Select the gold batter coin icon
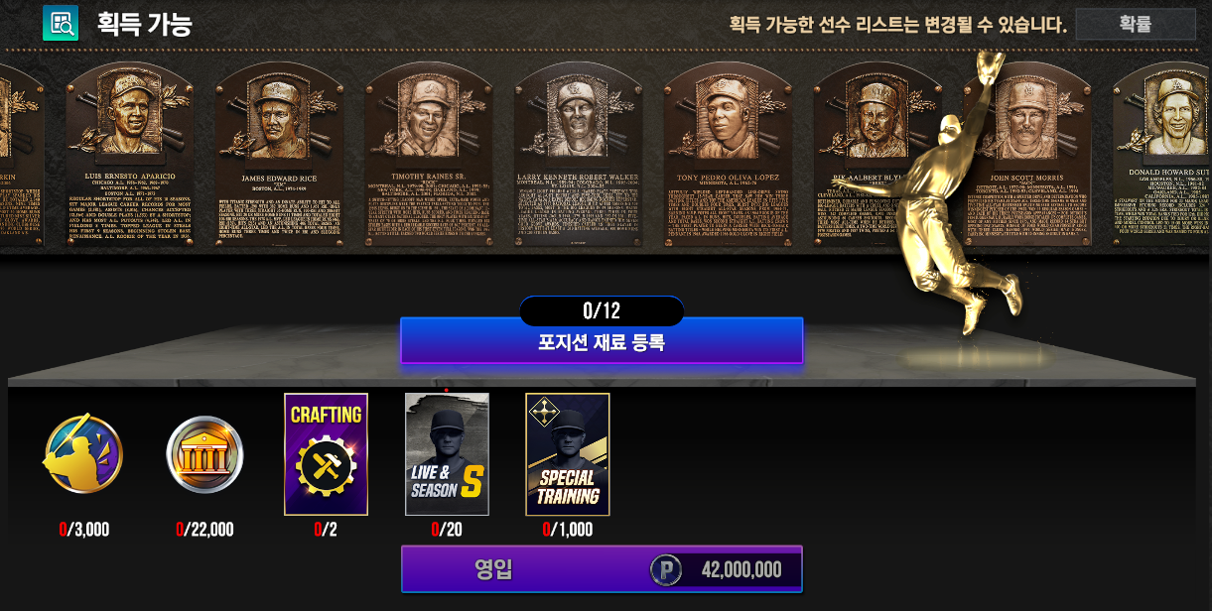This screenshot has width=1212, height=611. [82, 453]
